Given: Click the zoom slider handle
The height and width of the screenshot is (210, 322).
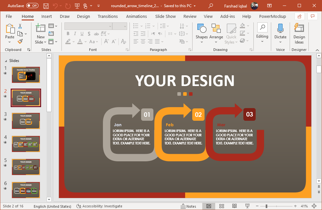Looking at the screenshot, I should (266, 206).
